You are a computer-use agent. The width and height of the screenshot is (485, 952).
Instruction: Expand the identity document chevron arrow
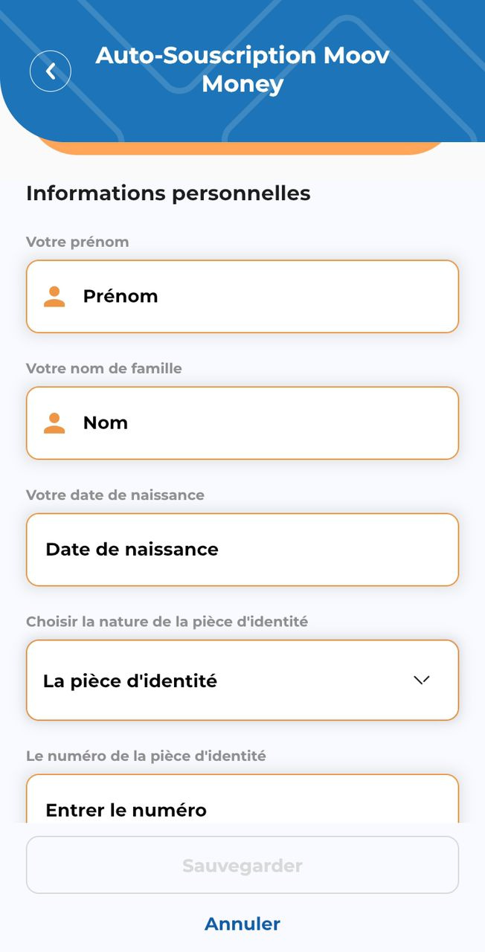(x=422, y=680)
